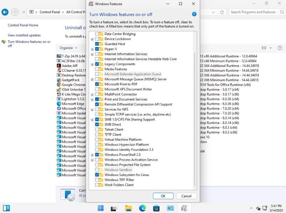Uncheck the SMB Direct checkbox
Screen dimensions: 286x213
coord(97,124)
